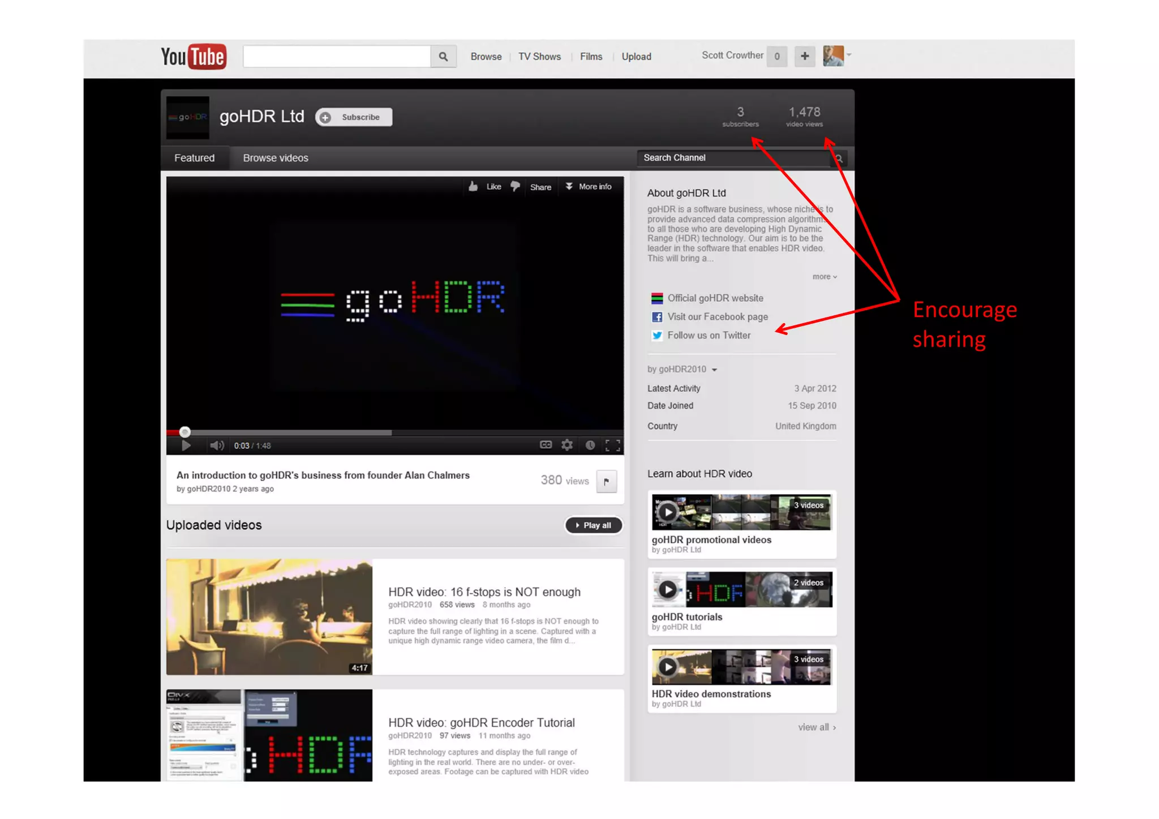The width and height of the screenshot is (1159, 819).
Task: Open the goHDR tutorials playlist thumbnail
Action: (741, 590)
